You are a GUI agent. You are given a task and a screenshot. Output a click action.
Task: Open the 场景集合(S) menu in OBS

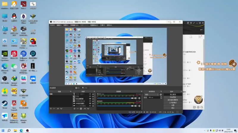(94, 25)
